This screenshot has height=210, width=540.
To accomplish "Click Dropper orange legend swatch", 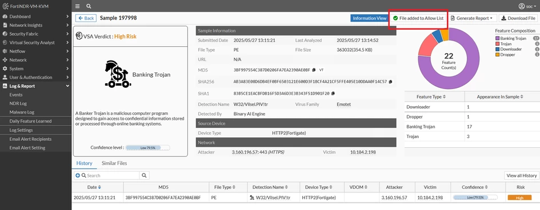I will point(497,55).
